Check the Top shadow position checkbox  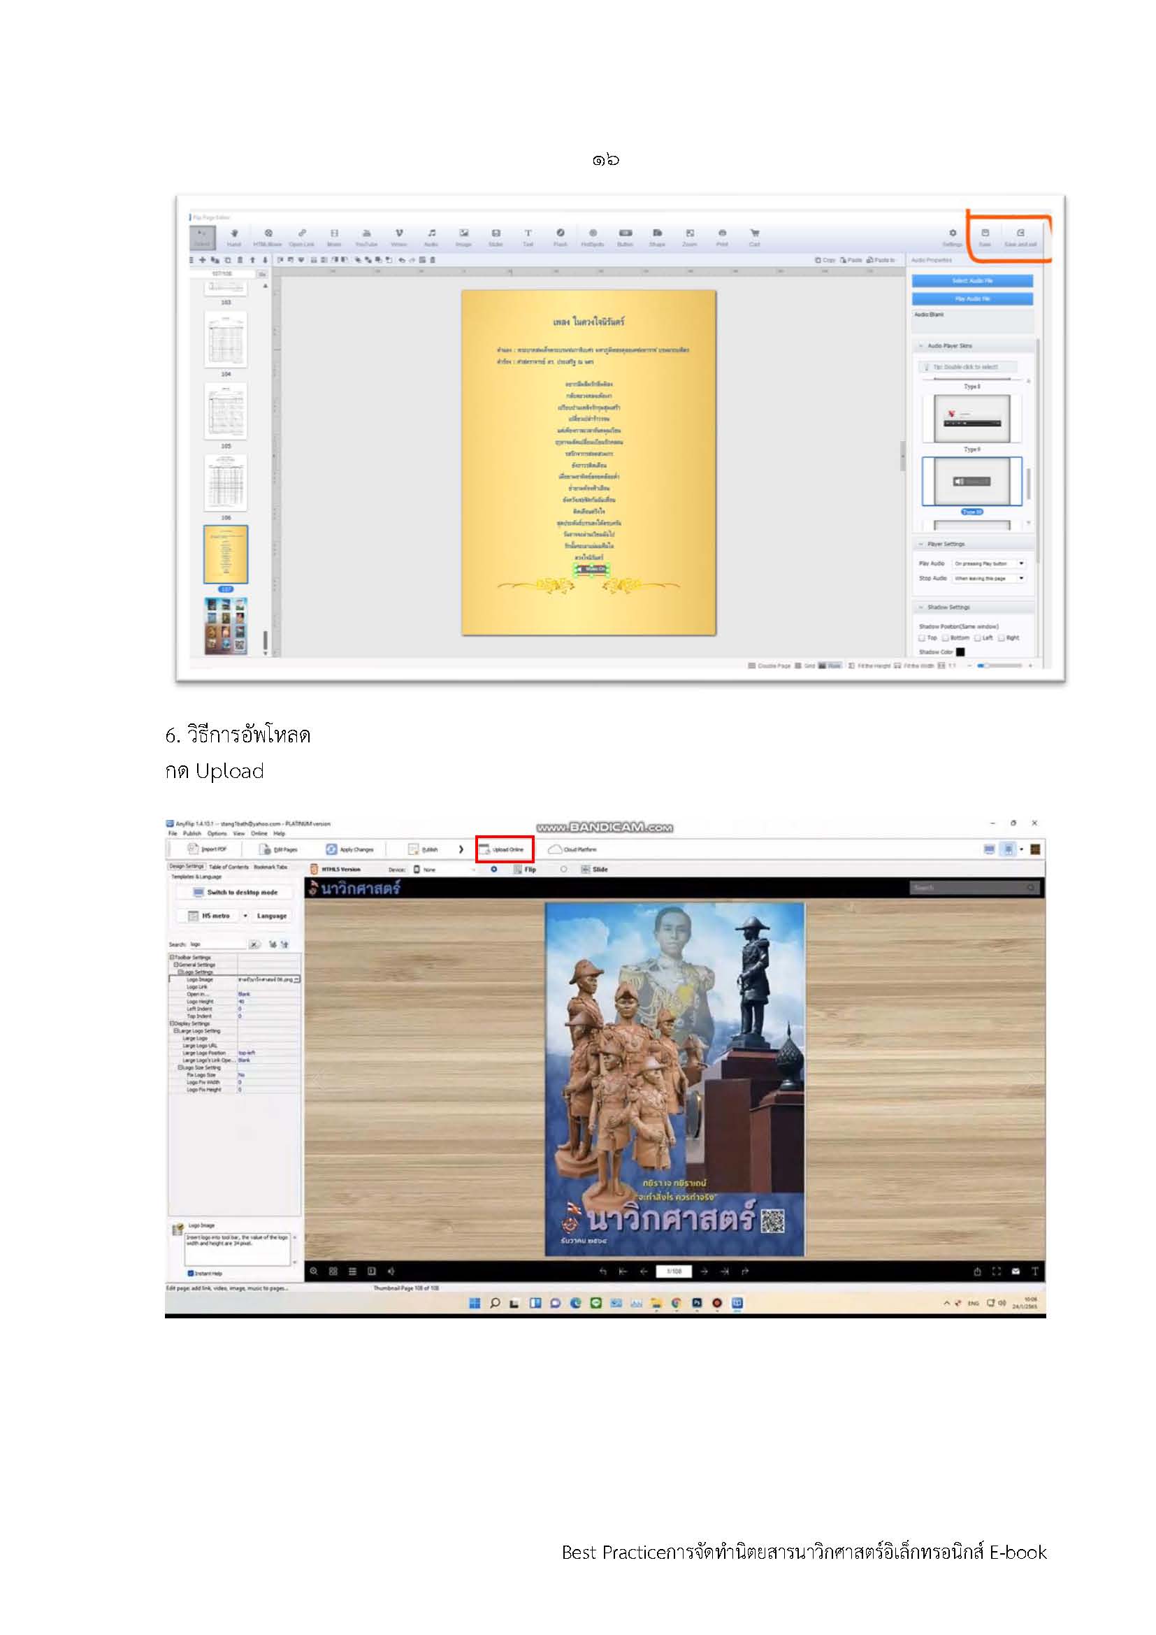tap(922, 638)
